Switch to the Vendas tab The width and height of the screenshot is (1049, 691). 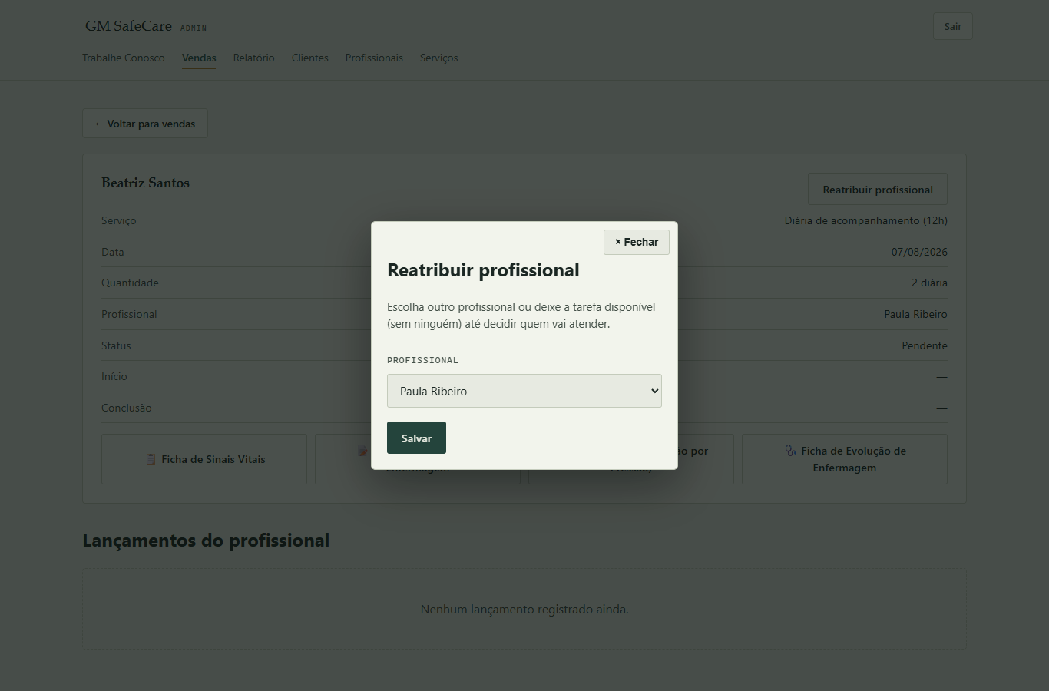pyautogui.click(x=199, y=58)
